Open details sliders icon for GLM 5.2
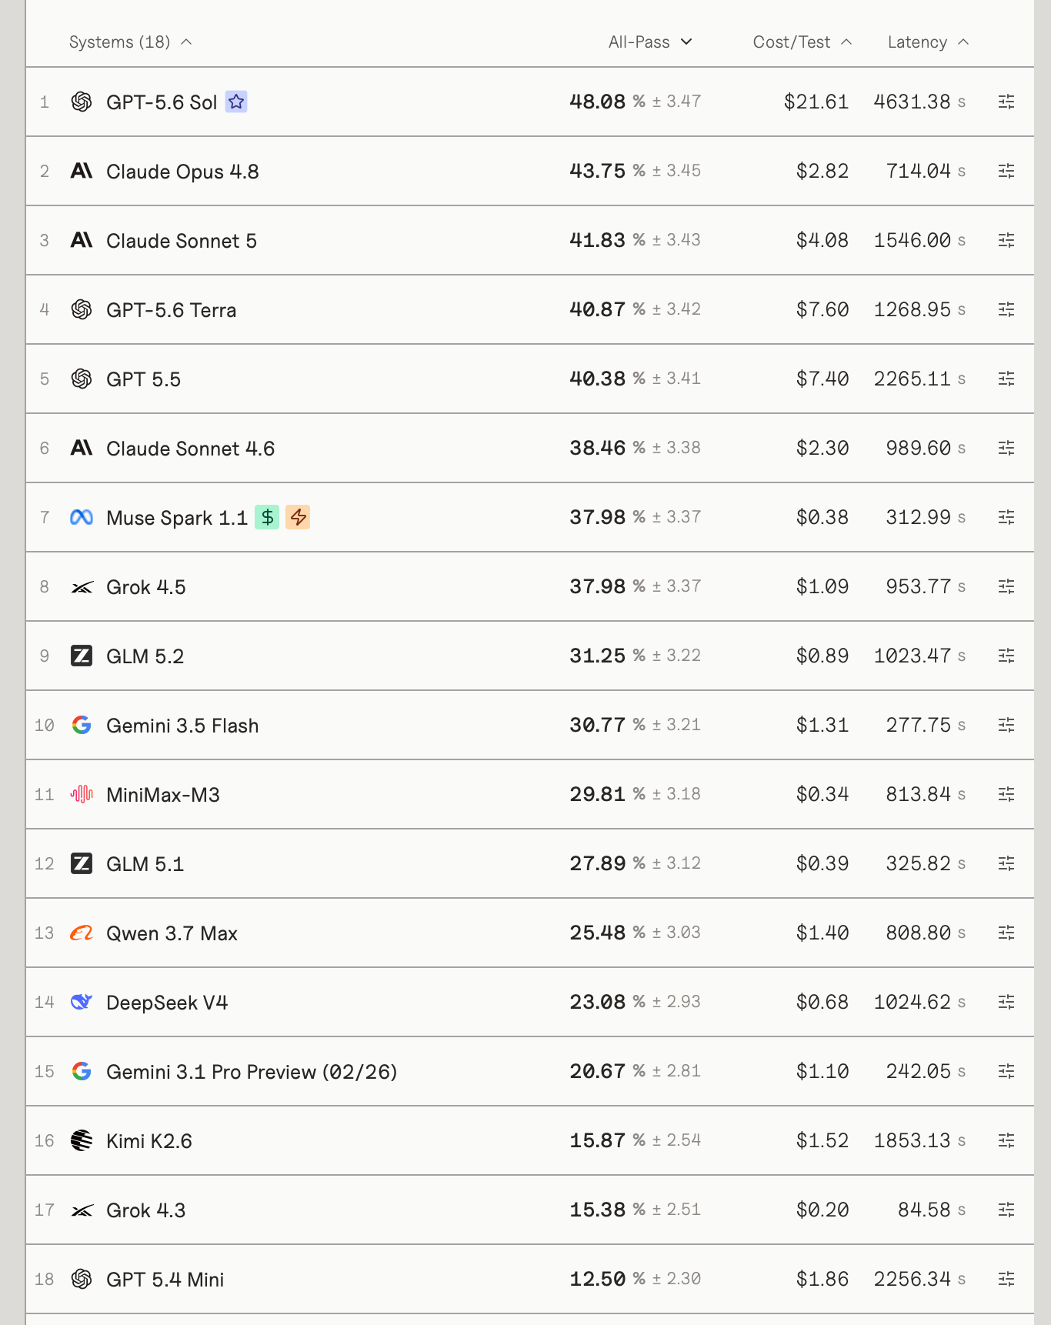The image size is (1051, 1325). pos(1006,656)
